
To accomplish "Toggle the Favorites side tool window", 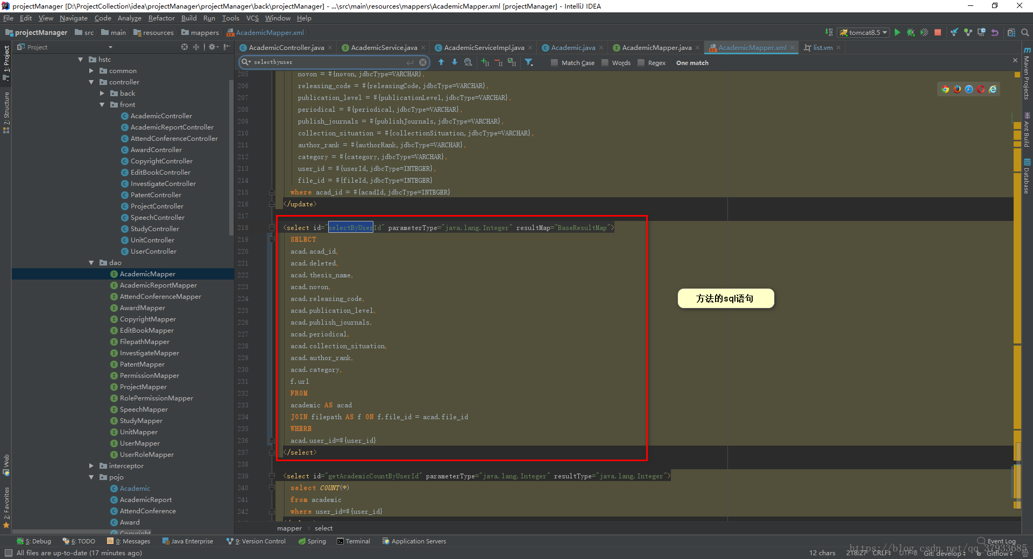I will [x=6, y=507].
